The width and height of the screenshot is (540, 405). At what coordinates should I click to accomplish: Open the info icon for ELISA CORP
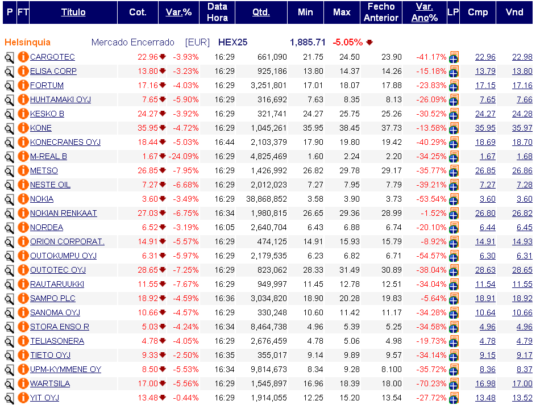pyautogui.click(x=23, y=71)
